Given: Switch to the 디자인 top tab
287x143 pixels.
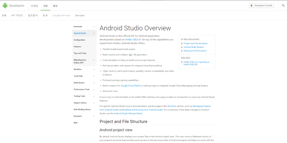Looking at the screenshot, I should click(x=34, y=6).
